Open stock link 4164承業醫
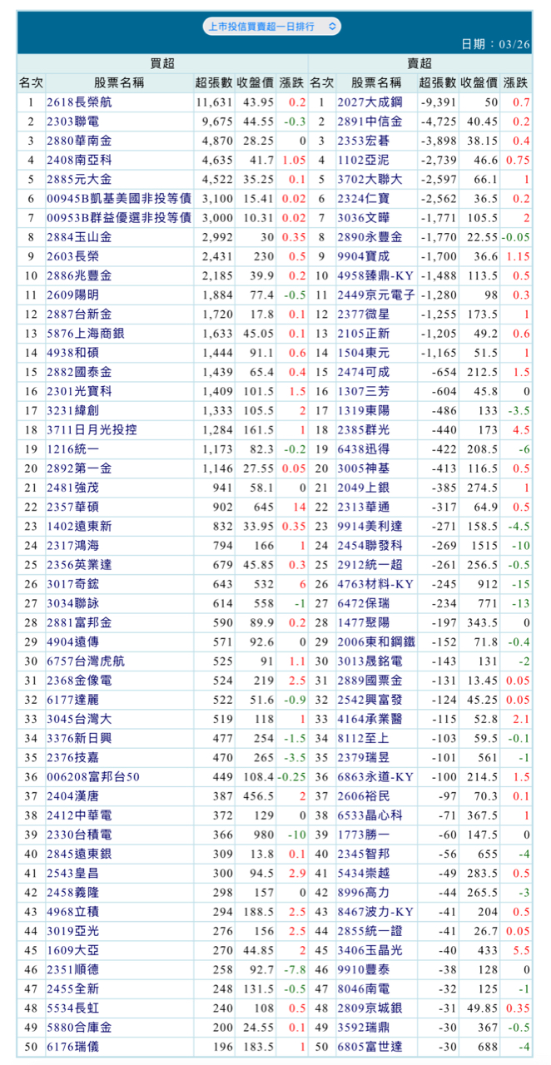This screenshot has width=551, height=1065. 369,719
